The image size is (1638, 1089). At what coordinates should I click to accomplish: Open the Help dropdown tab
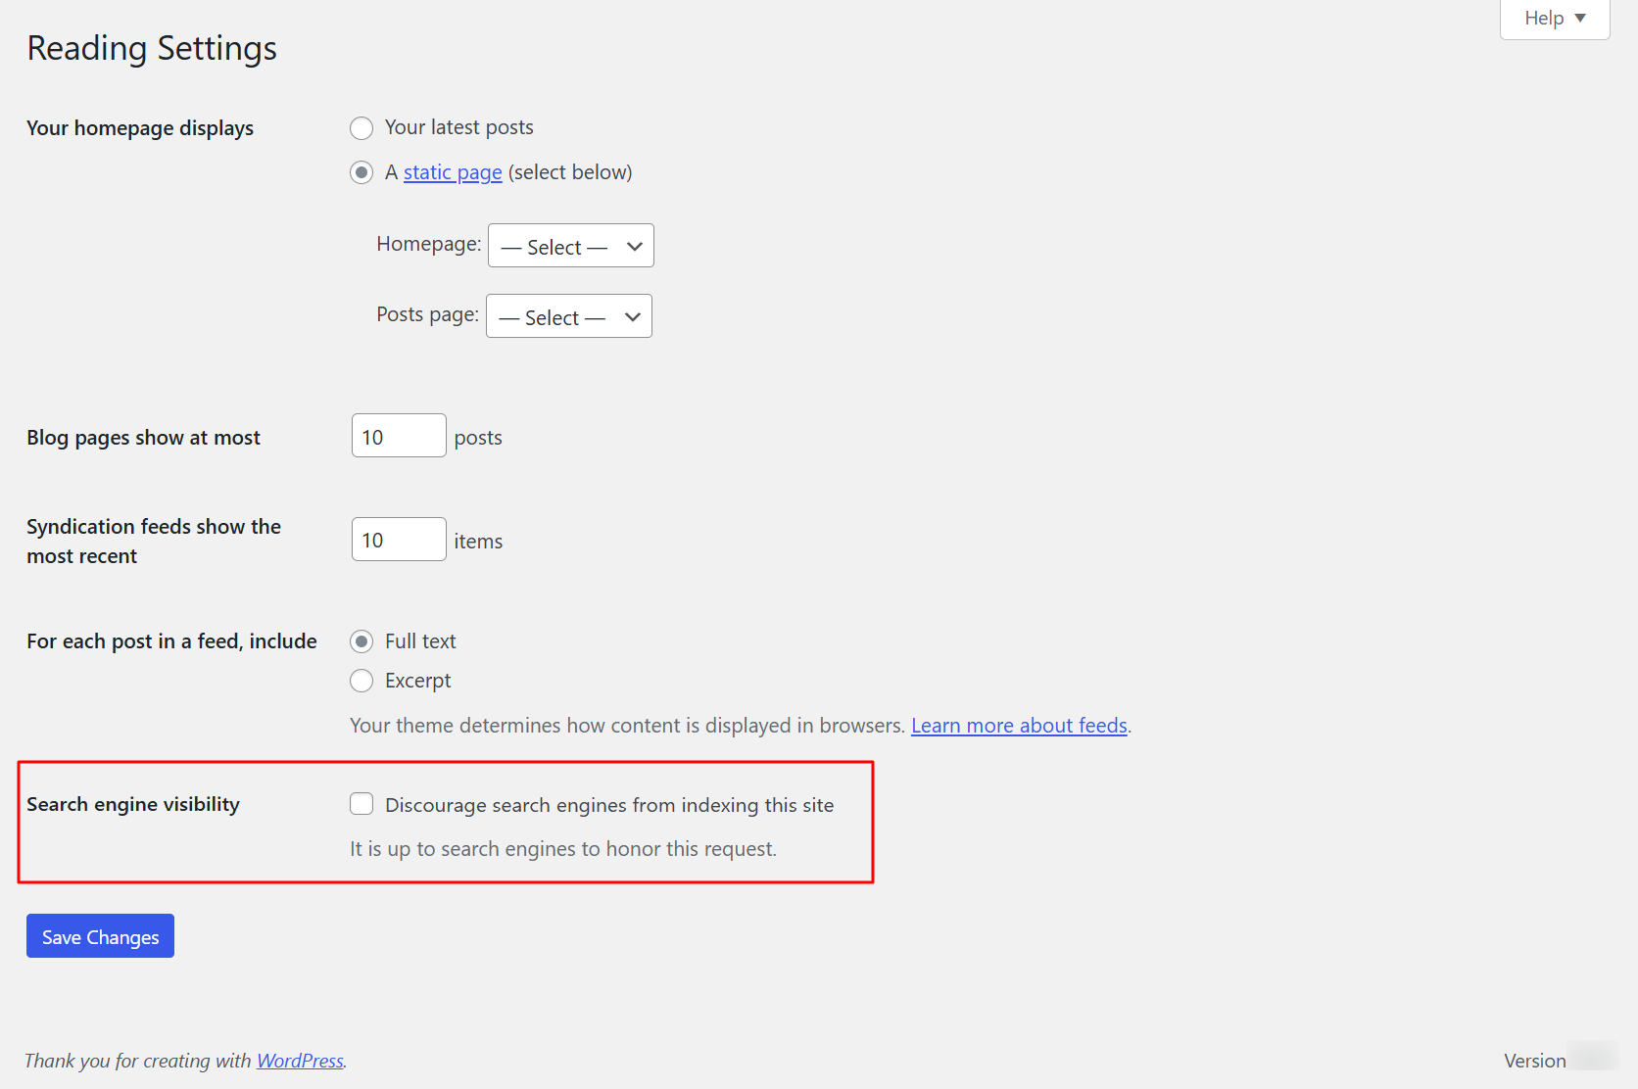pos(1555,19)
